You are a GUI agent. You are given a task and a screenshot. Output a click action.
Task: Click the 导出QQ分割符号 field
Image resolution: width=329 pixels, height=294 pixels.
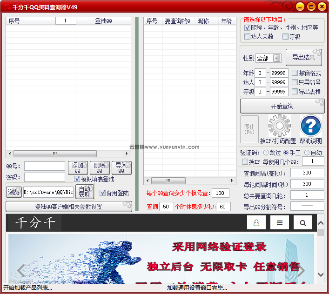pos(307,207)
